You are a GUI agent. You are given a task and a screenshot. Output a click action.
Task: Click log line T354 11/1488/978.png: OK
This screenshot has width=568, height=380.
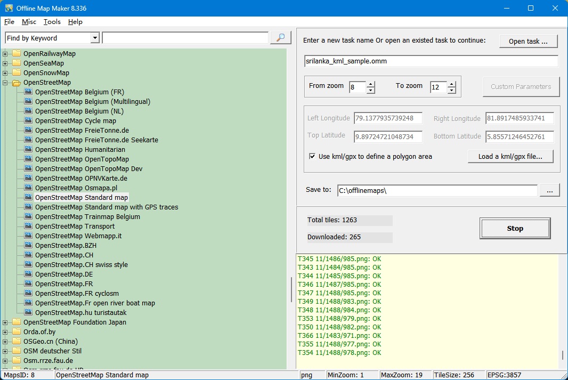click(339, 353)
